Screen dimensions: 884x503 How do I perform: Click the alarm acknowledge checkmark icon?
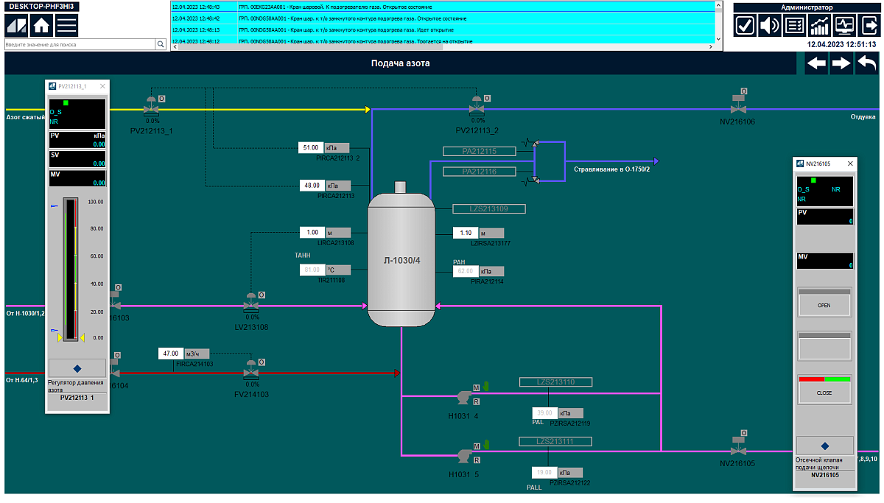[745, 26]
